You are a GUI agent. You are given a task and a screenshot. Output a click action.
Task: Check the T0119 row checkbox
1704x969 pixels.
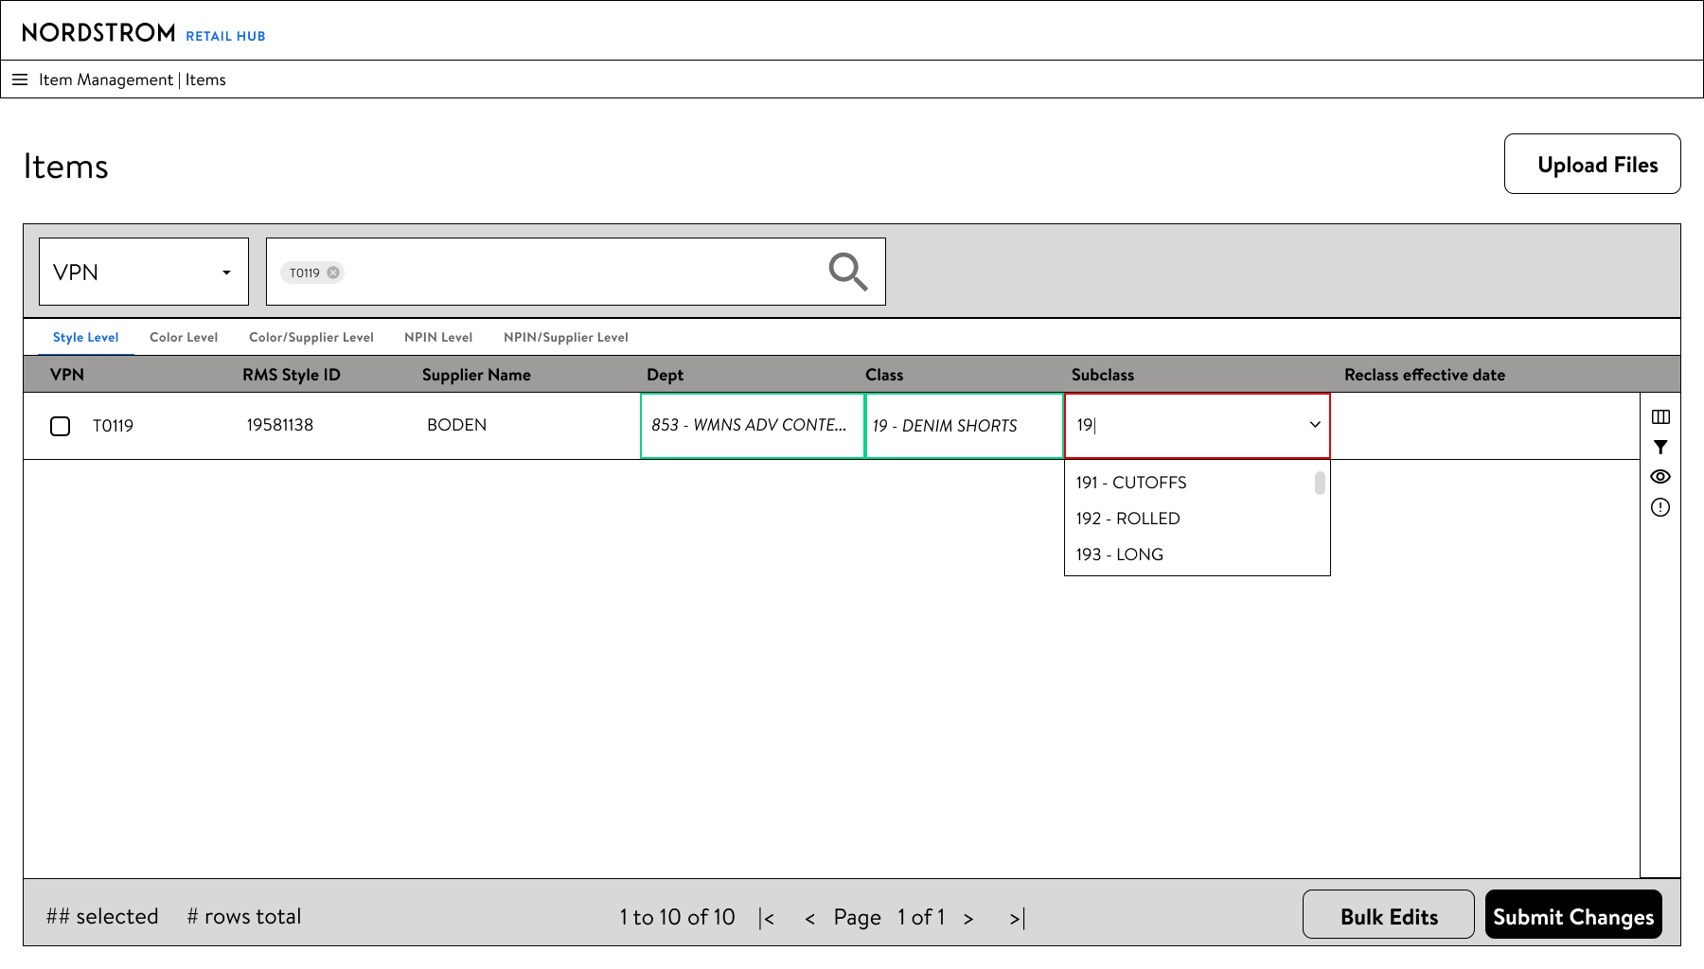click(x=61, y=426)
